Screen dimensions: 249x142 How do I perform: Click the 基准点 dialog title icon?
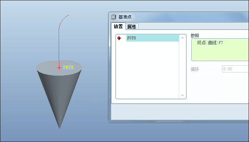(113, 17)
